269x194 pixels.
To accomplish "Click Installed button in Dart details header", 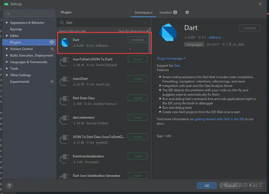I will click(249, 28).
